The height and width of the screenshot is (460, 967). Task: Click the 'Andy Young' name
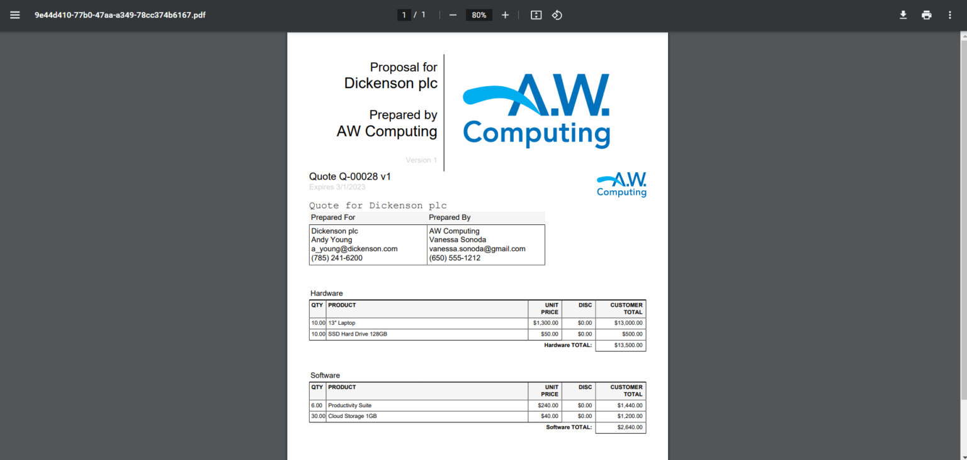coord(332,239)
